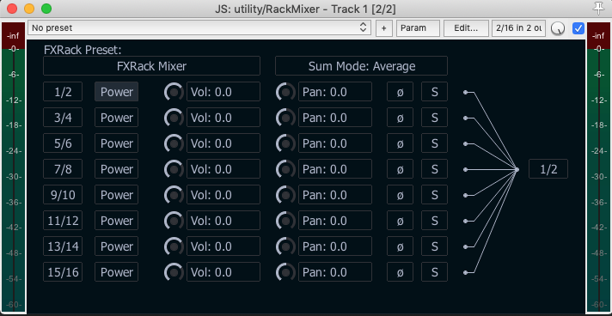Solo channel 1/2 with S button

pyautogui.click(x=434, y=92)
